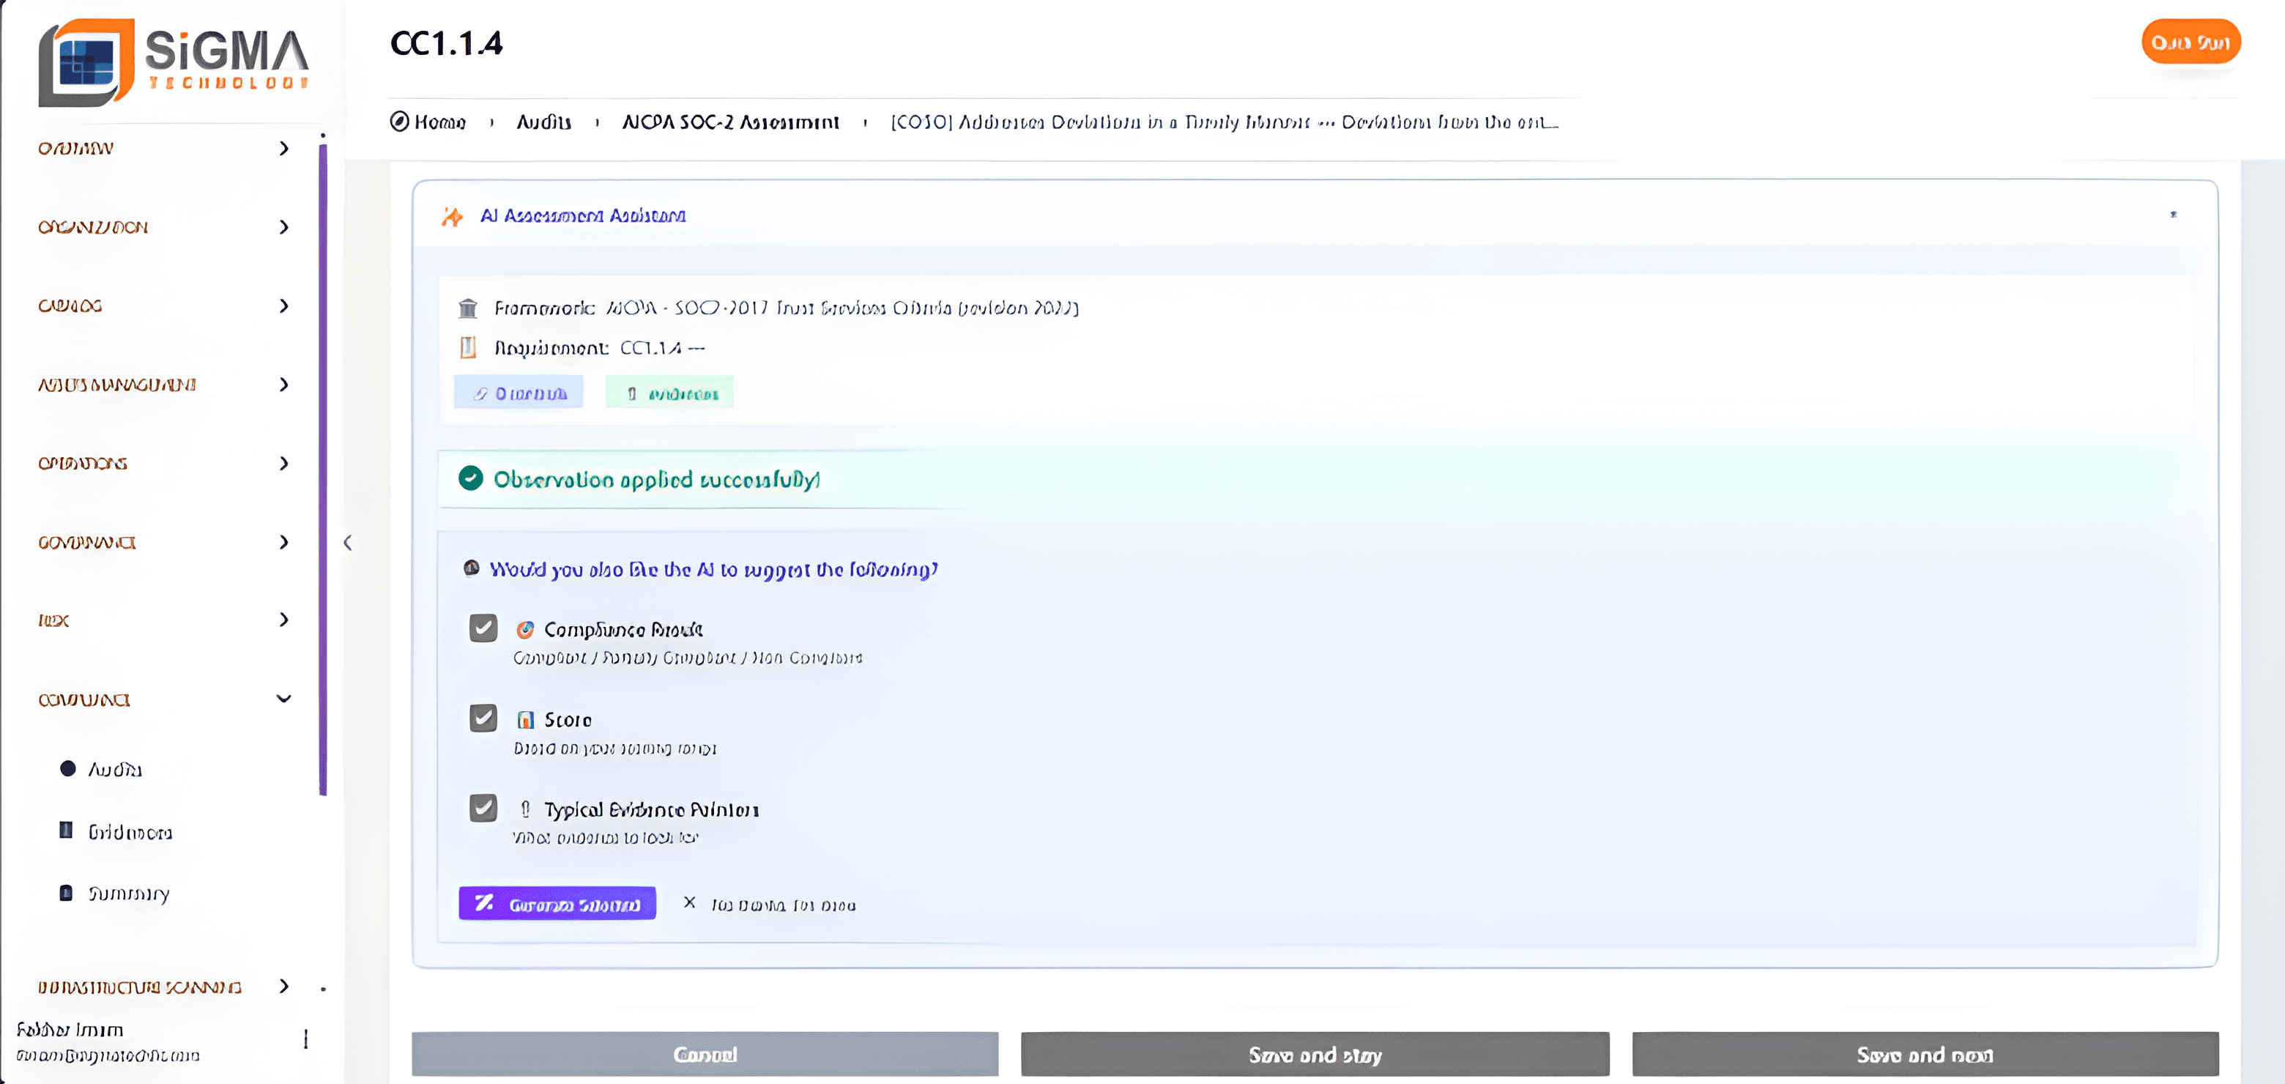This screenshot has width=2285, height=1084.
Task: Toggle the Typical Evidence Pointers checkbox
Action: click(483, 807)
